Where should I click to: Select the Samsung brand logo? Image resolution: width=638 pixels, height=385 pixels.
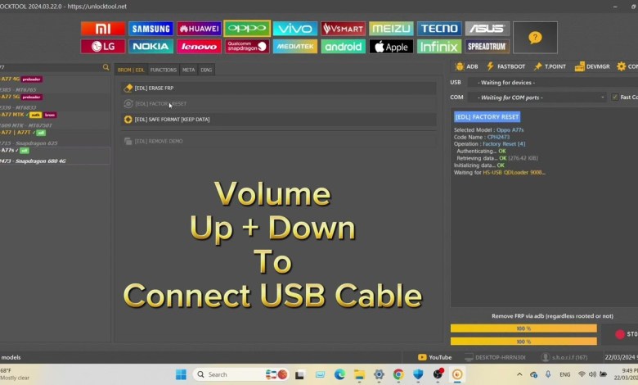151,29
